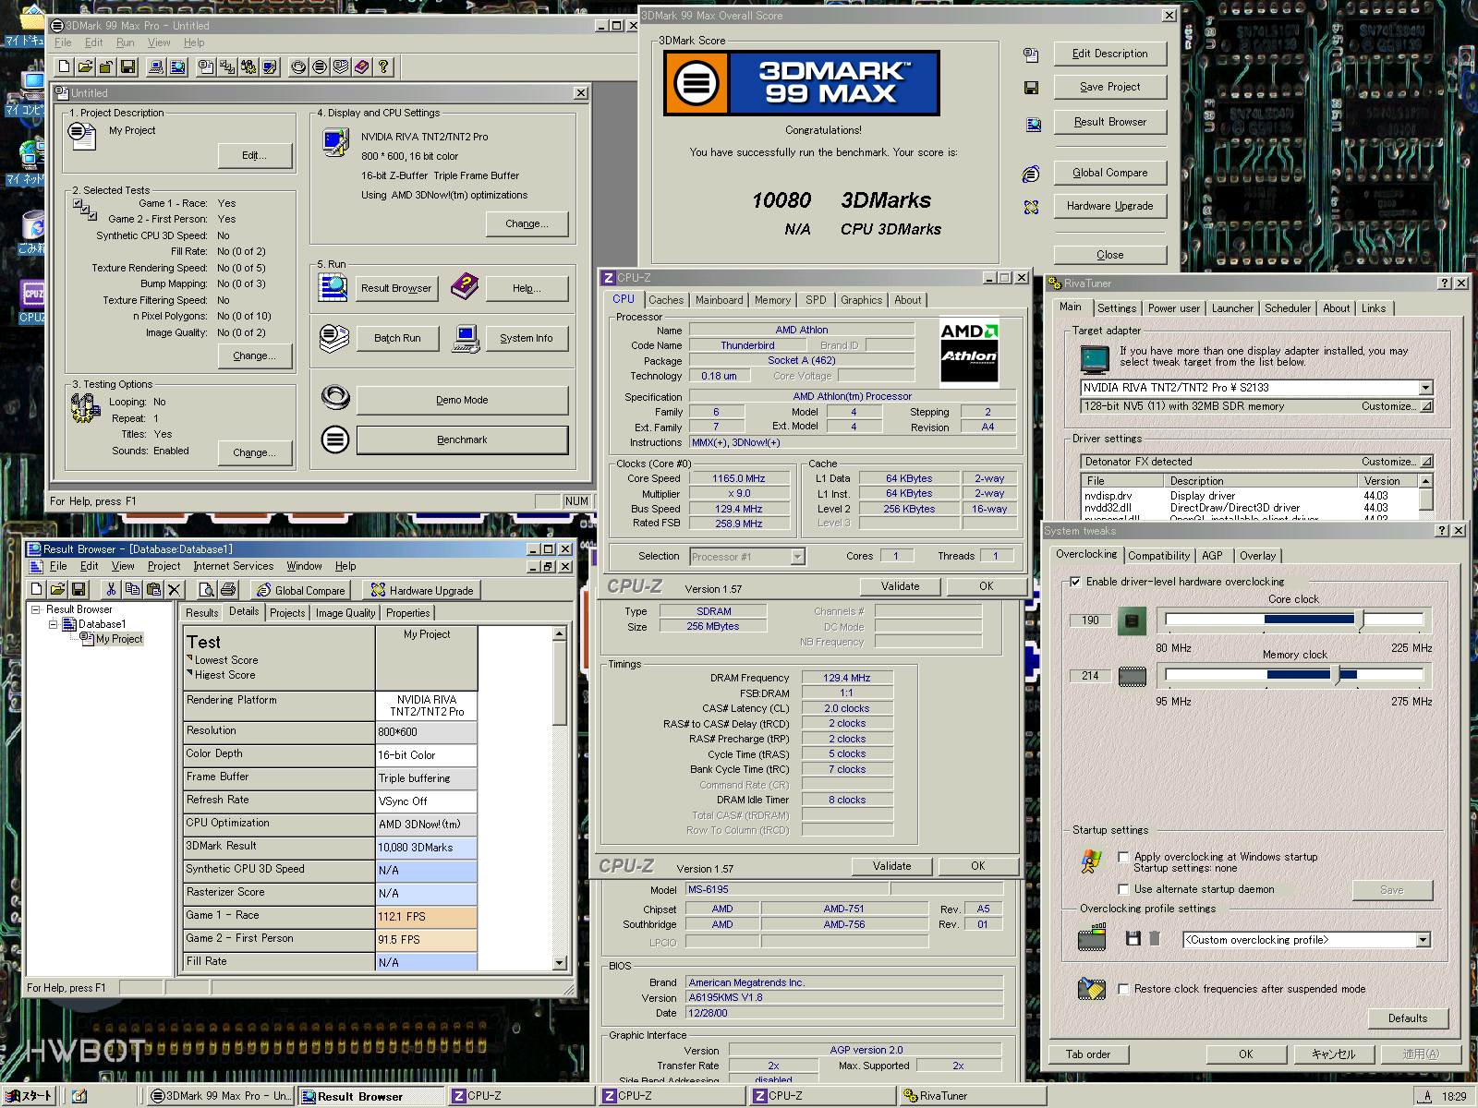Click the Core clock slider thumb

(x=1359, y=620)
